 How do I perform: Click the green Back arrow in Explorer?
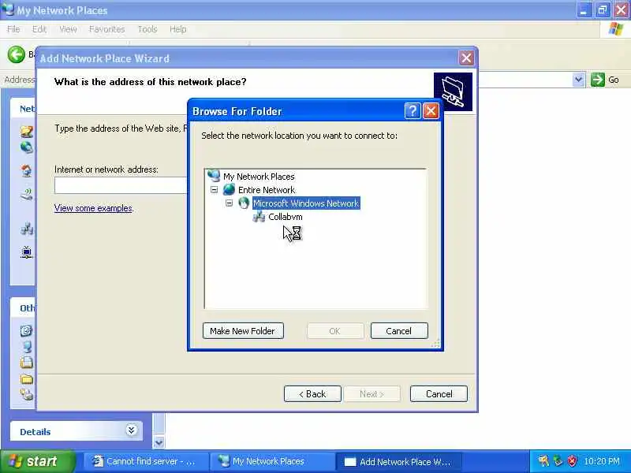coord(16,54)
